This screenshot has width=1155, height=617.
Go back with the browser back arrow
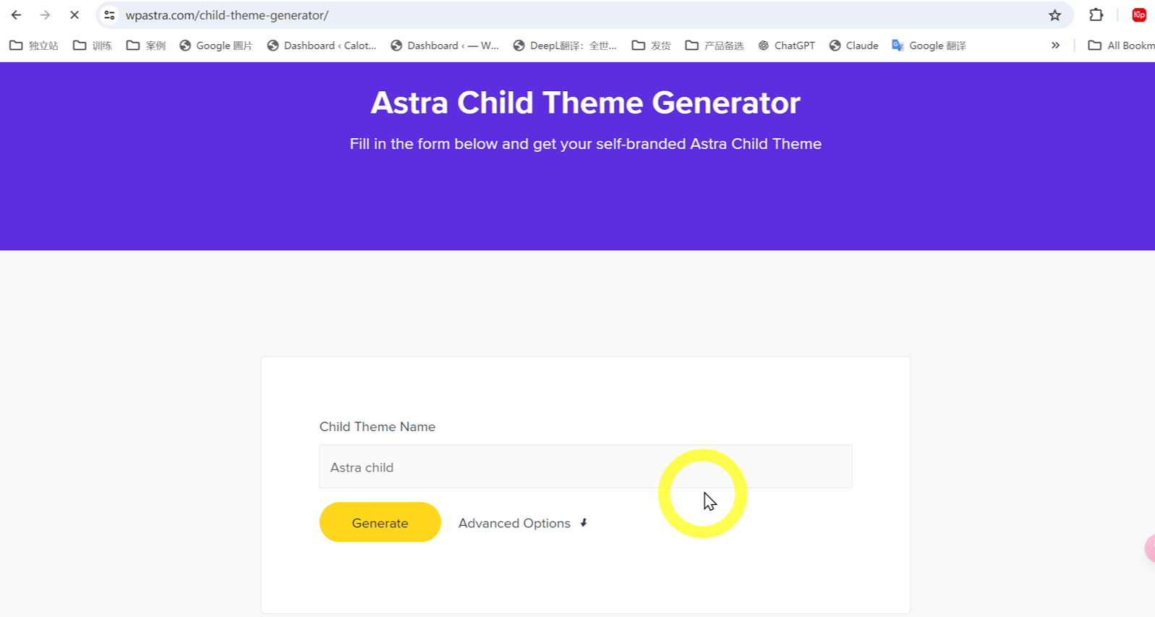pos(16,15)
